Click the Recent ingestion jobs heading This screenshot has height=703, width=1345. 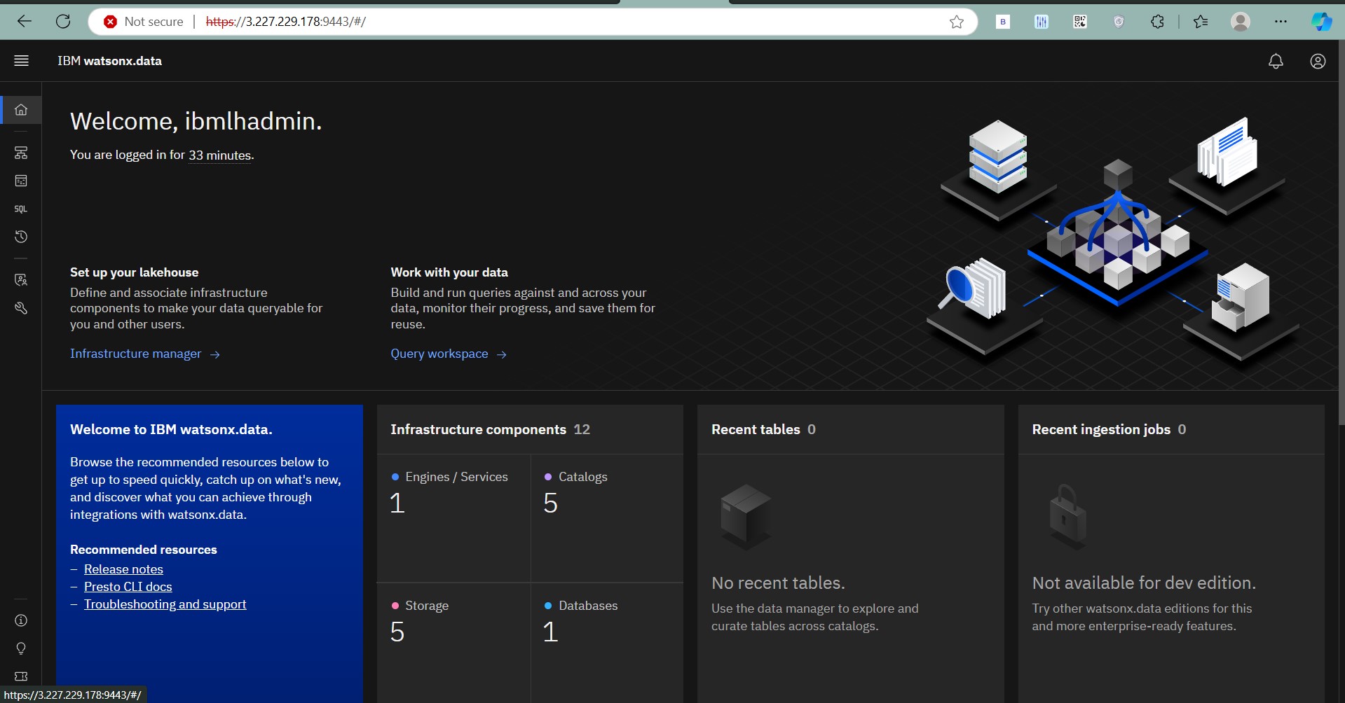1101,429
